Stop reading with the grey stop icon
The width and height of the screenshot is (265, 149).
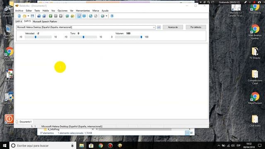click(61, 16)
